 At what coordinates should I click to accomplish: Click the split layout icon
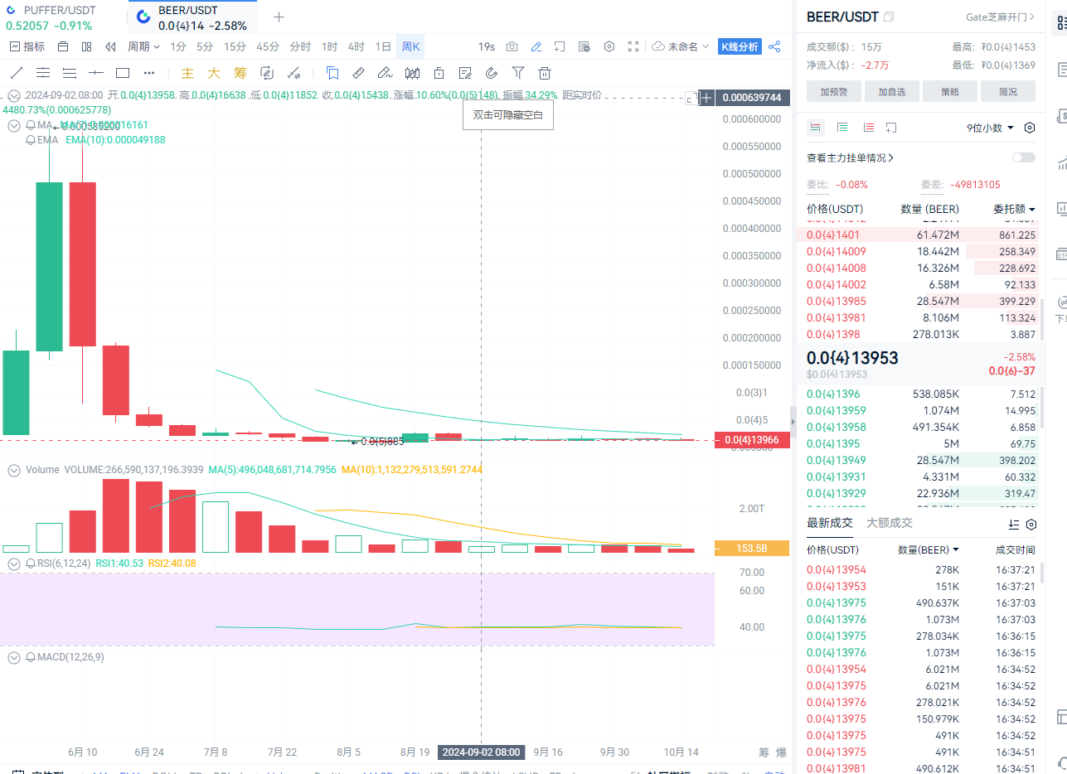(86, 46)
